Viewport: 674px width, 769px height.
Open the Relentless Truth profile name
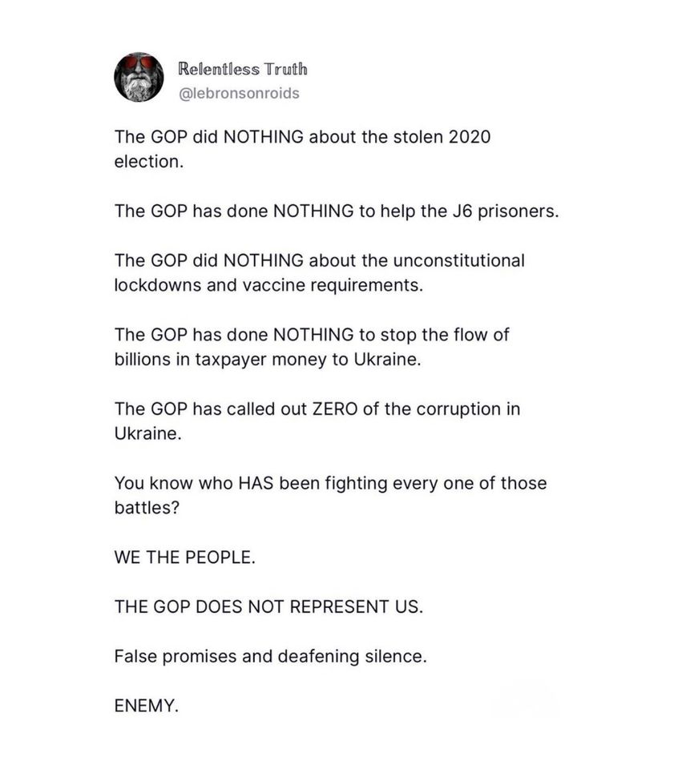[x=243, y=69]
